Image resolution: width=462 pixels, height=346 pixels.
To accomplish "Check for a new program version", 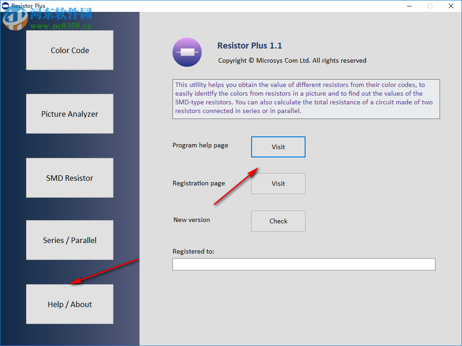I will [x=278, y=221].
